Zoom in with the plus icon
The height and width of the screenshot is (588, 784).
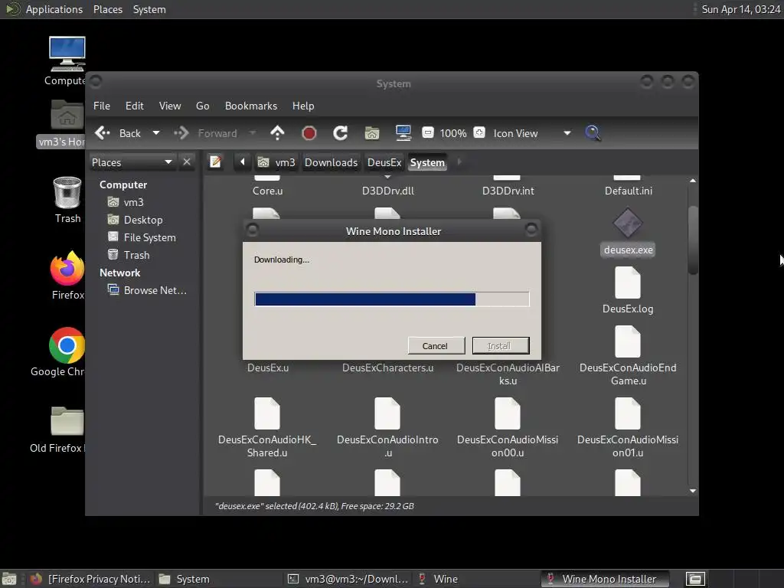(479, 132)
